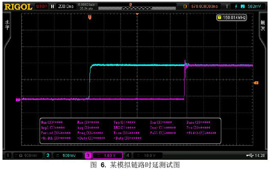Click the orange trigger position T marker
This screenshot has height=171, width=270.
click(x=90, y=17)
